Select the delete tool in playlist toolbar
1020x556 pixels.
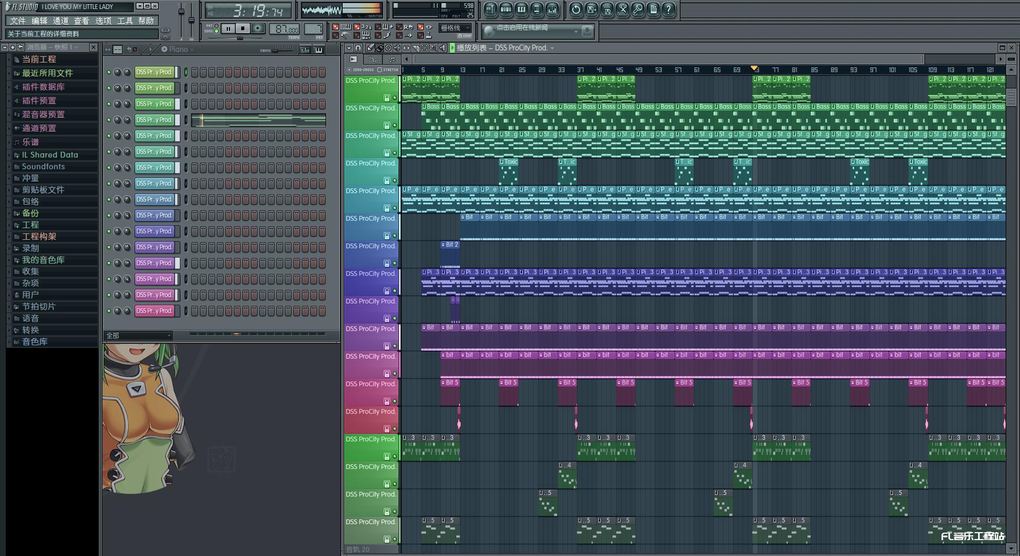[x=388, y=48]
